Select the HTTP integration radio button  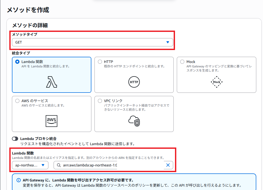[100, 62]
